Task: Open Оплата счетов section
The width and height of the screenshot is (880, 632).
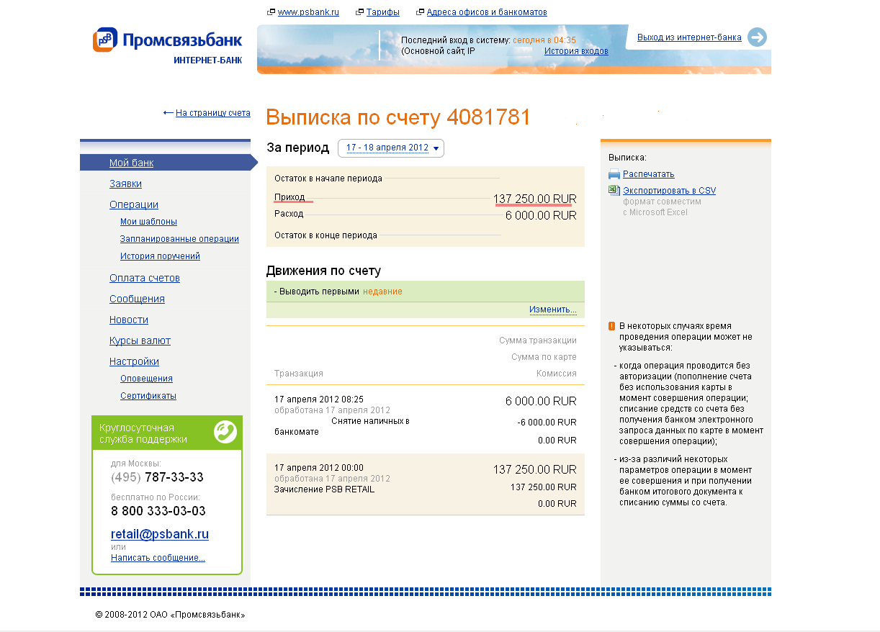Action: 145,278
